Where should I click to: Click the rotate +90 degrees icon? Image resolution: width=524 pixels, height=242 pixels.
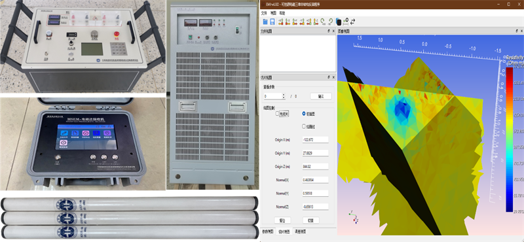(x=323, y=22)
